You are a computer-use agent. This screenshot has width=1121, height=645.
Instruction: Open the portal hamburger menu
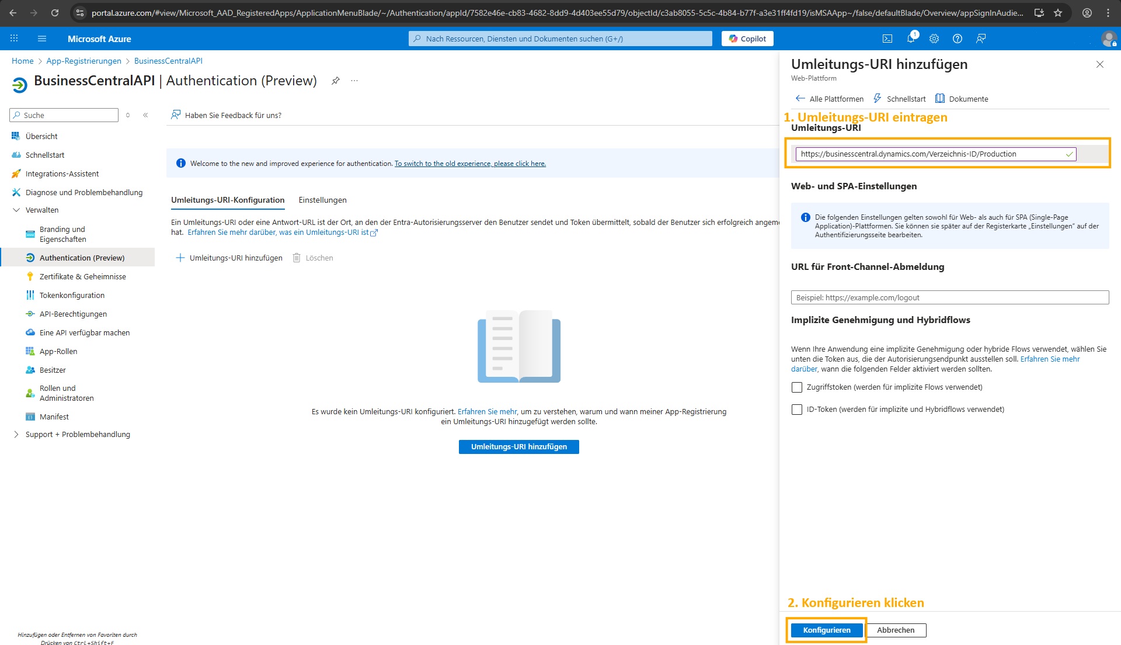[x=41, y=39]
